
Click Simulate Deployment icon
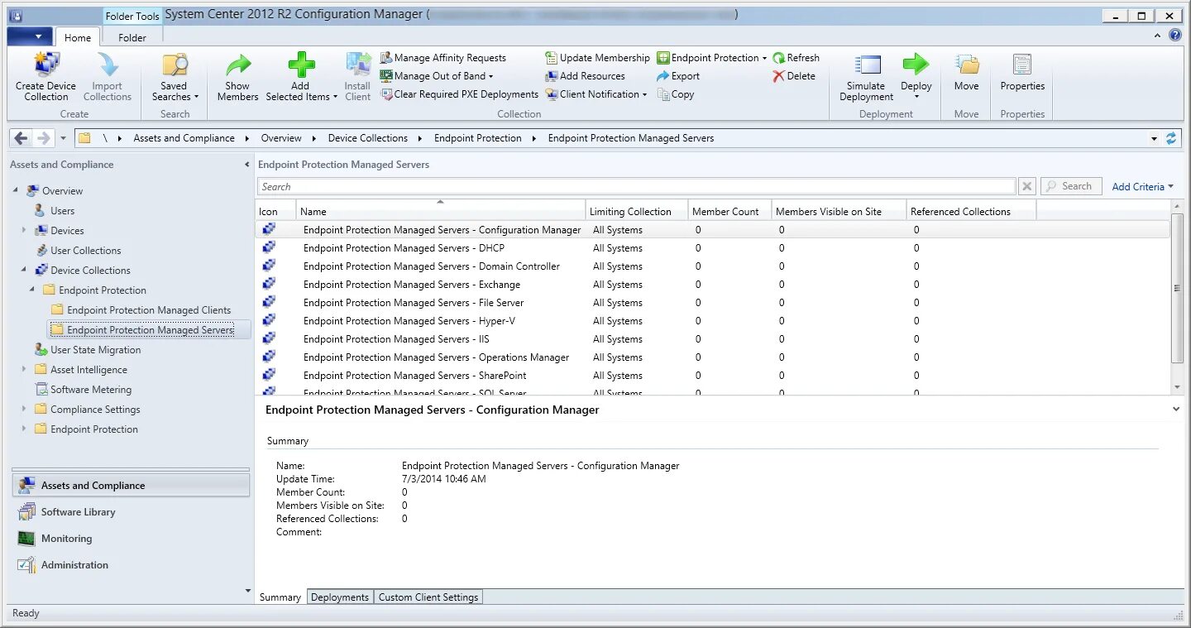coord(867,66)
